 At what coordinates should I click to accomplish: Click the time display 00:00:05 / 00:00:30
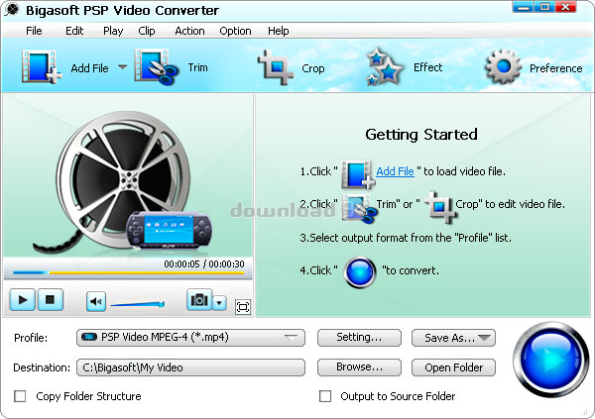pos(204,263)
